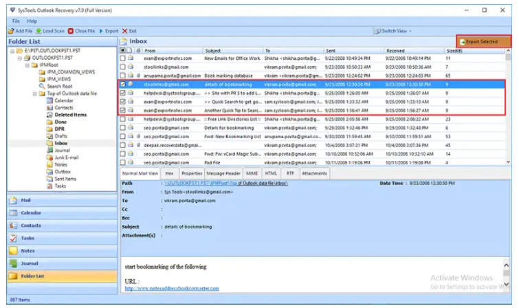The image size is (519, 308).
Task: Check the Free Link Directories List email
Action: click(123, 119)
